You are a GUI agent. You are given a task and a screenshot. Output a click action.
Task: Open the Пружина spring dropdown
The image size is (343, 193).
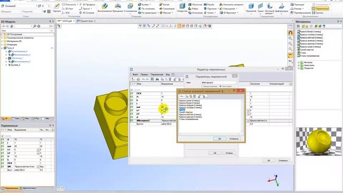[x=218, y=9]
